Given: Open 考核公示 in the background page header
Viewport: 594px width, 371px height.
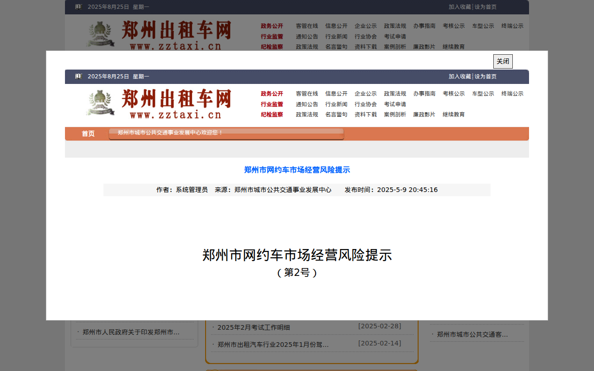Looking at the screenshot, I should pyautogui.click(x=454, y=26).
